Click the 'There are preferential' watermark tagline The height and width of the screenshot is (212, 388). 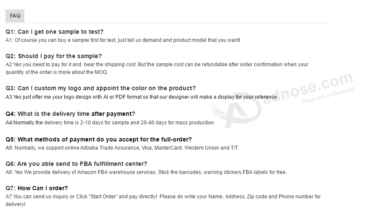pyautogui.click(x=328, y=95)
